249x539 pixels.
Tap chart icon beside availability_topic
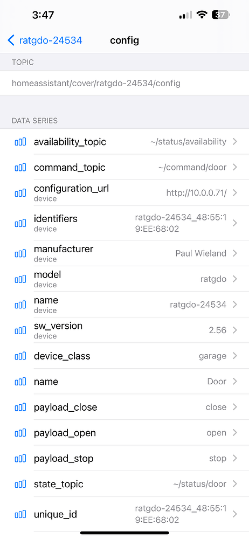tap(20, 142)
